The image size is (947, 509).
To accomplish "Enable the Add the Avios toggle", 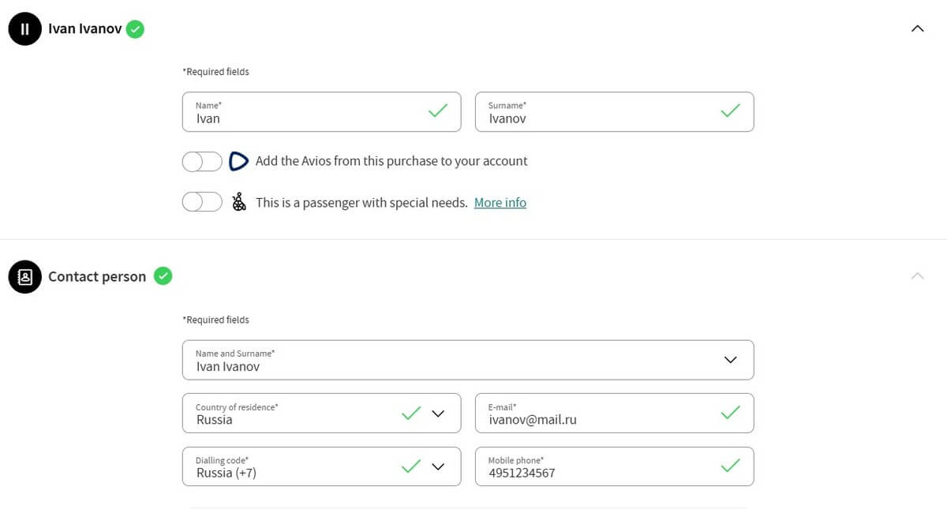I will pyautogui.click(x=203, y=162).
